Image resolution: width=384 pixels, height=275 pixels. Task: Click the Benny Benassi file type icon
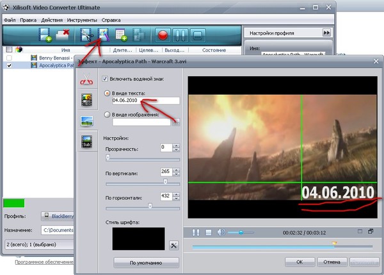[x=34, y=58]
